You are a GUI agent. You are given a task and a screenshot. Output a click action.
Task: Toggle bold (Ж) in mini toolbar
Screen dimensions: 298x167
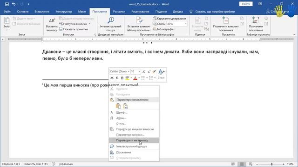pos(112,78)
